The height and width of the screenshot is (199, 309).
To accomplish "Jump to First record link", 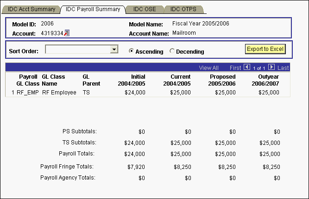I will click(x=235, y=68).
